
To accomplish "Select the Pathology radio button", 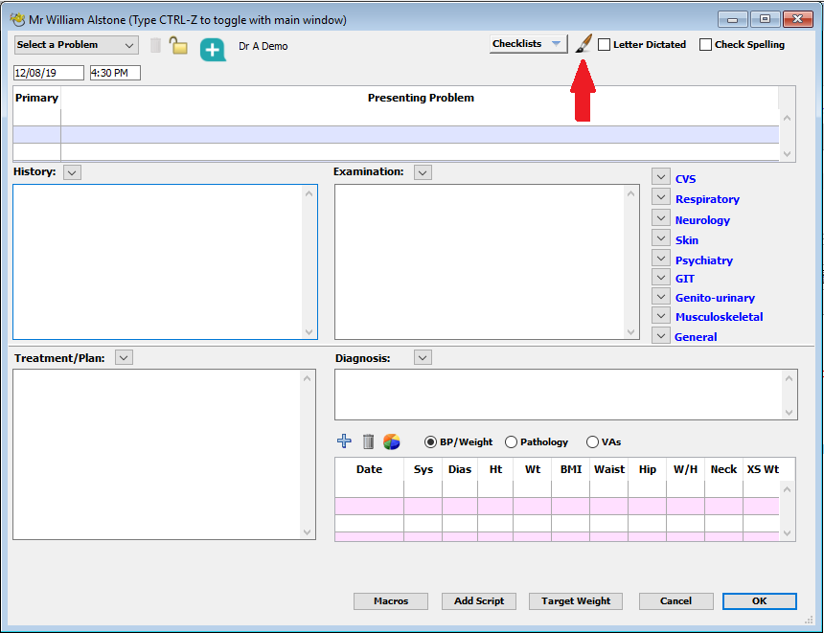I will [512, 441].
